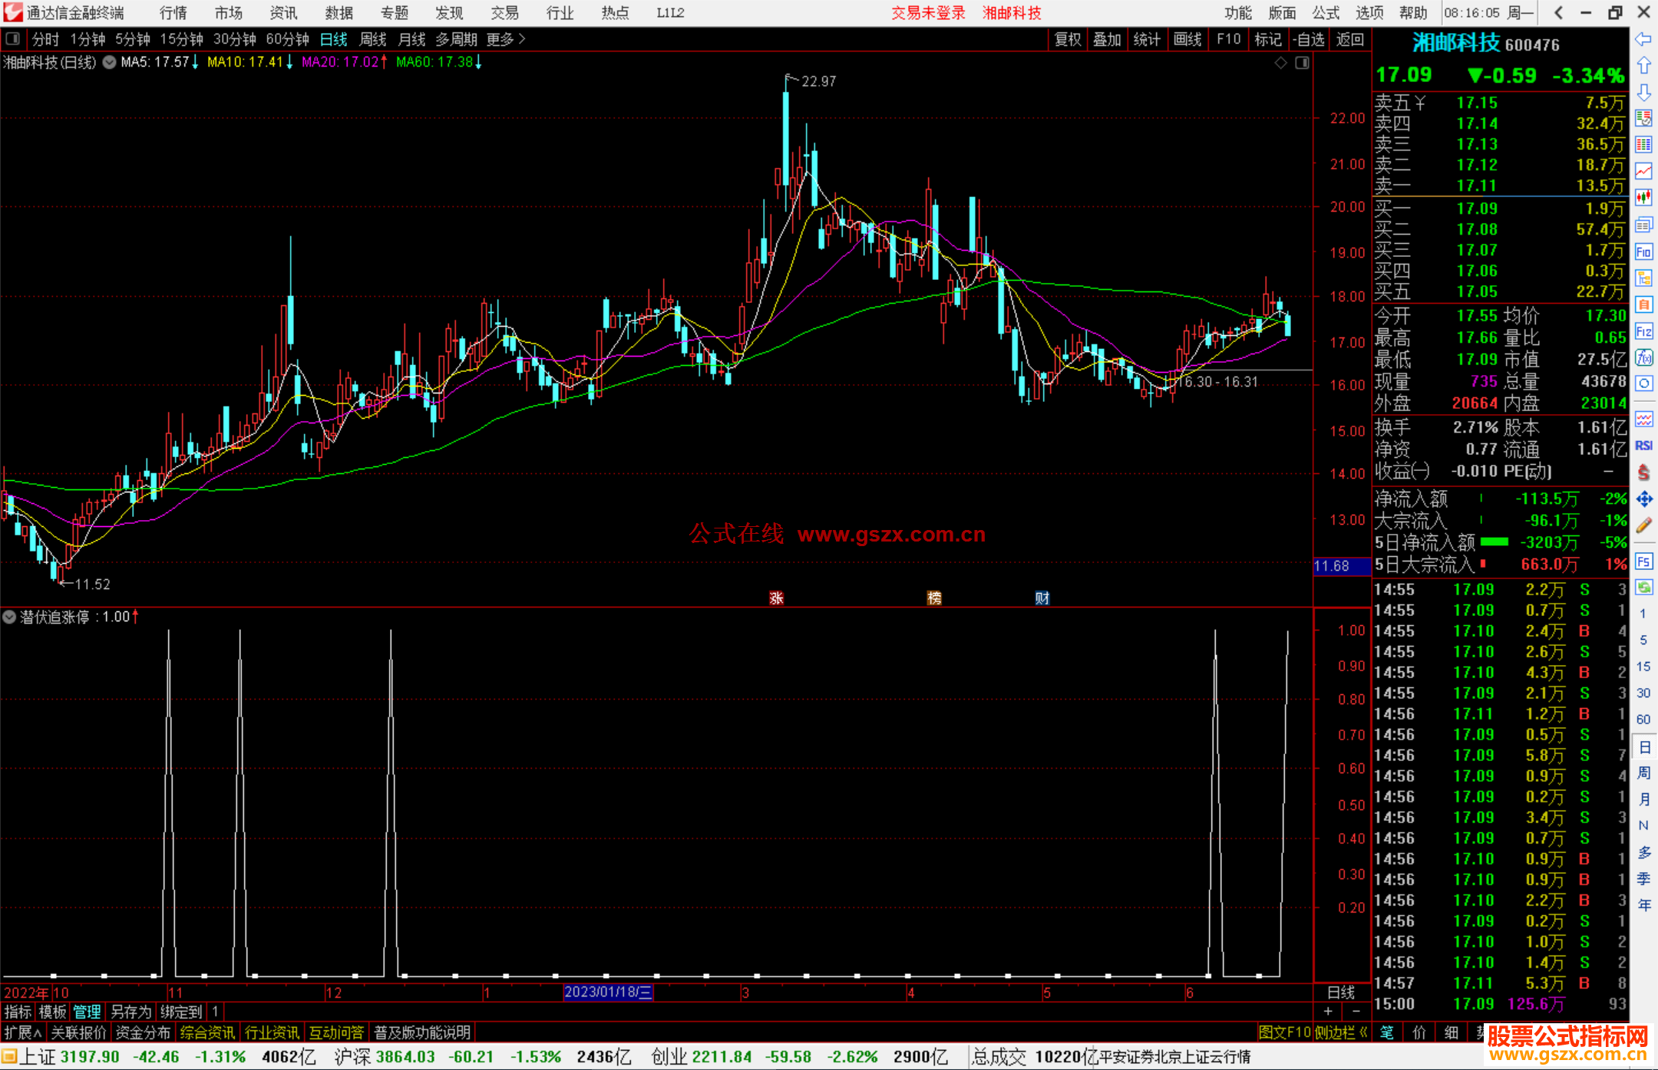
Task: Open the 公式 menu
Action: coord(1325,12)
